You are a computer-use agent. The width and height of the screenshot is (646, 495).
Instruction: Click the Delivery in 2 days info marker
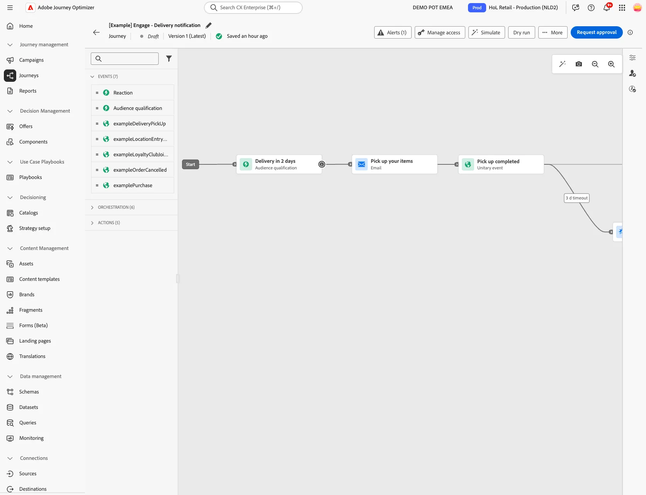322,164
